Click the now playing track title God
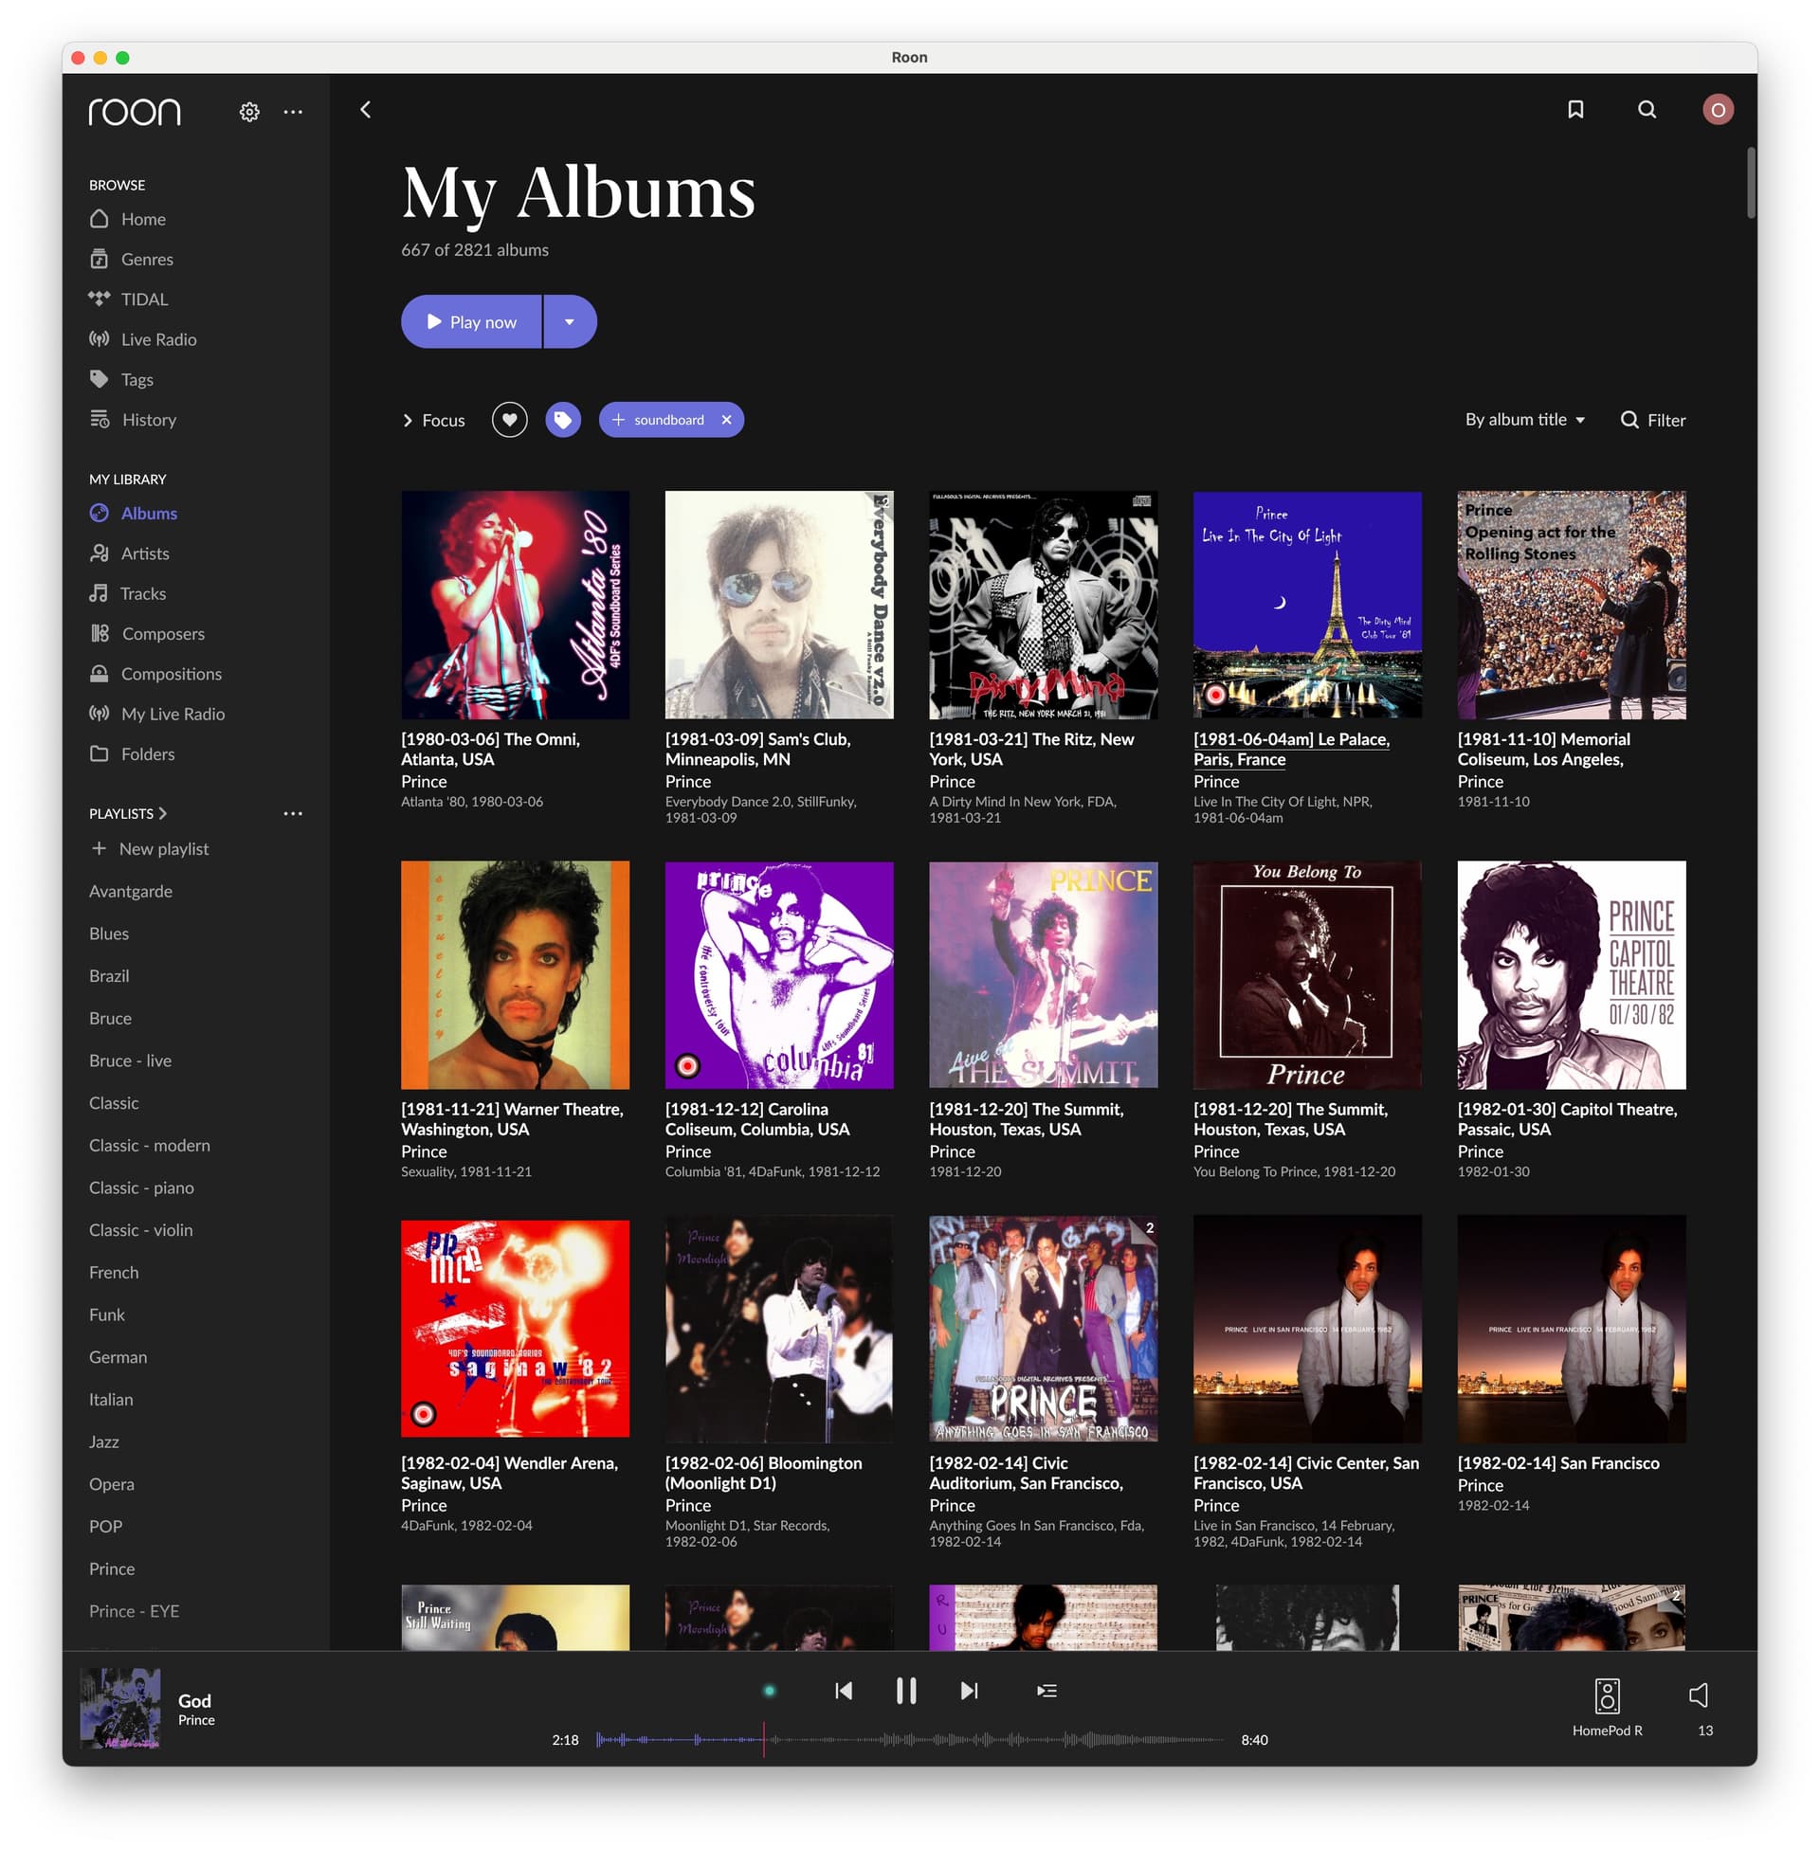Image resolution: width=1820 pixels, height=1849 pixels. [194, 1701]
